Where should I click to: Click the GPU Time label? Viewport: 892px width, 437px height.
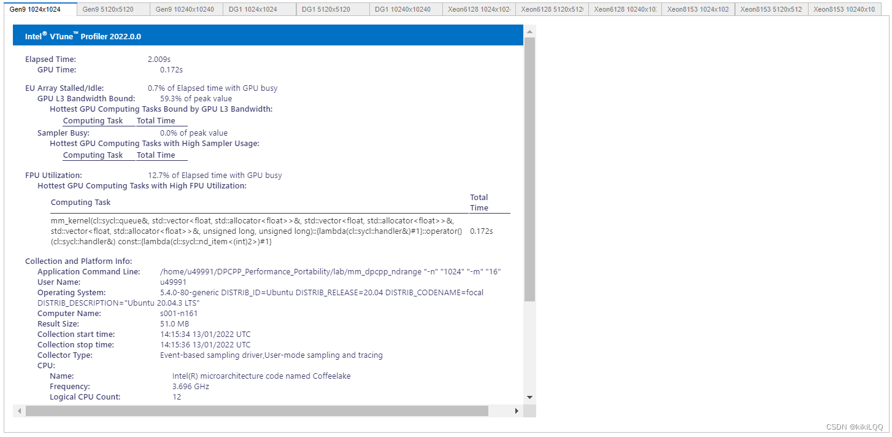click(56, 70)
